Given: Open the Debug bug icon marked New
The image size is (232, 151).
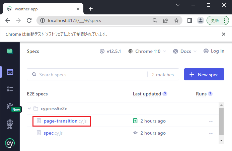Looking at the screenshot, I should (x=10, y=106).
